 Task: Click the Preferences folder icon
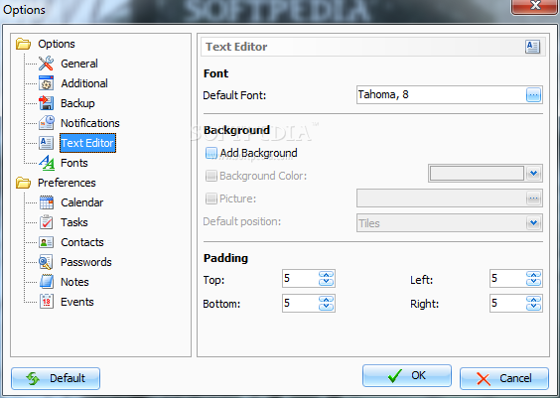coord(23,183)
